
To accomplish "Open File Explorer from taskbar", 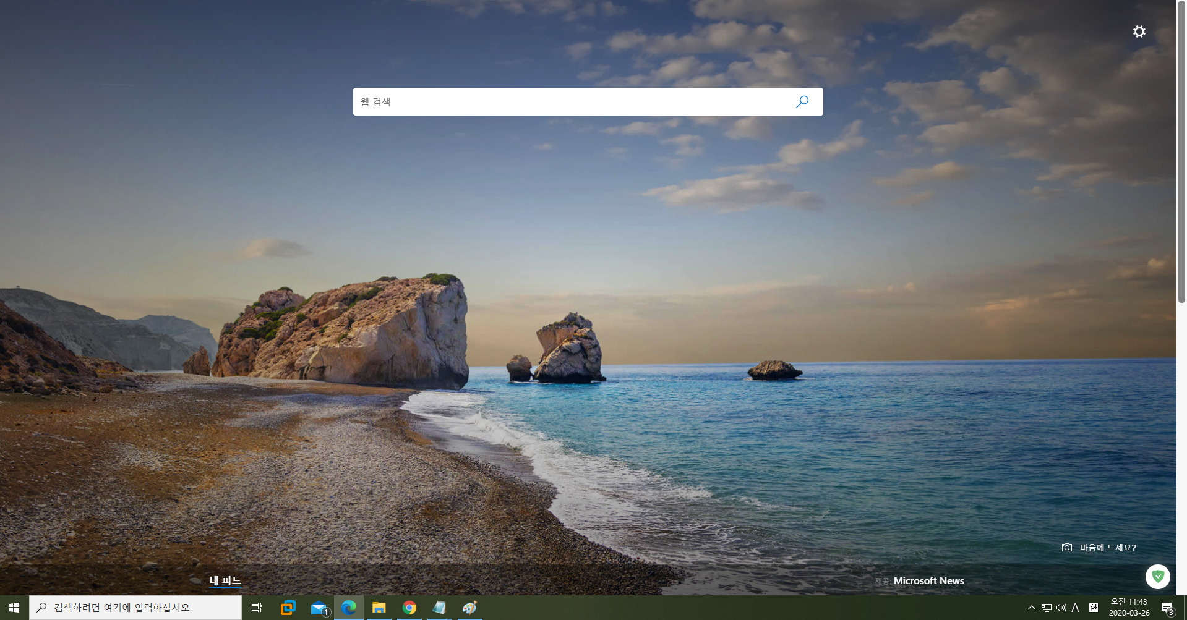I will [379, 608].
